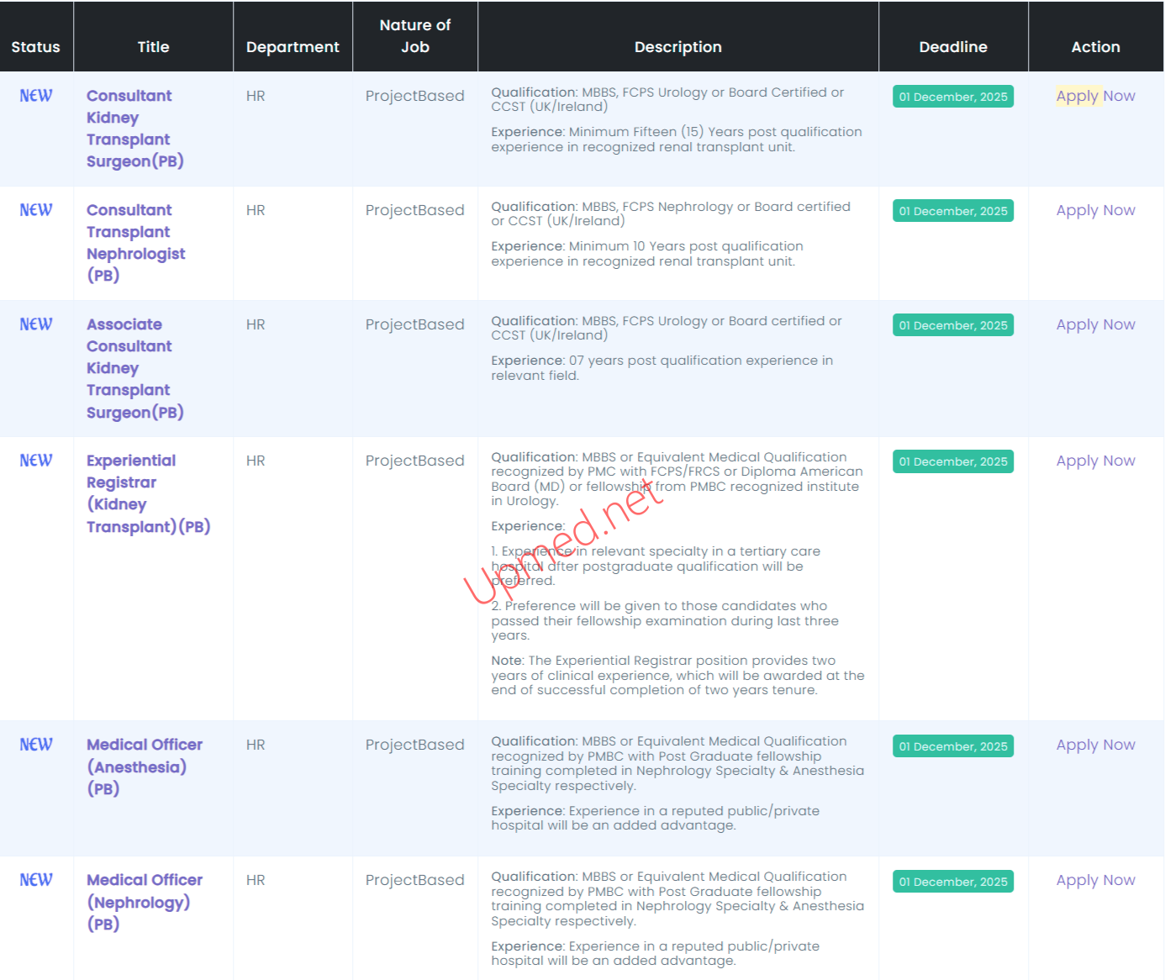
Task: Open Medical Officer (Anesthesia) (PB) title
Action: pos(144,767)
